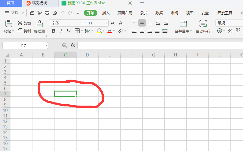The image size is (243, 151).
Task: Expand the currency symbol dropdown arrow
Action: pos(224,31)
